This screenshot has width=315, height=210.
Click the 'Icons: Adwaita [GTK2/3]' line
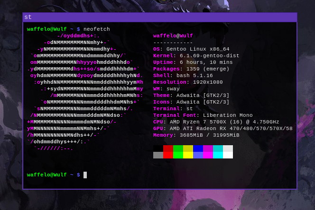[x=191, y=102]
